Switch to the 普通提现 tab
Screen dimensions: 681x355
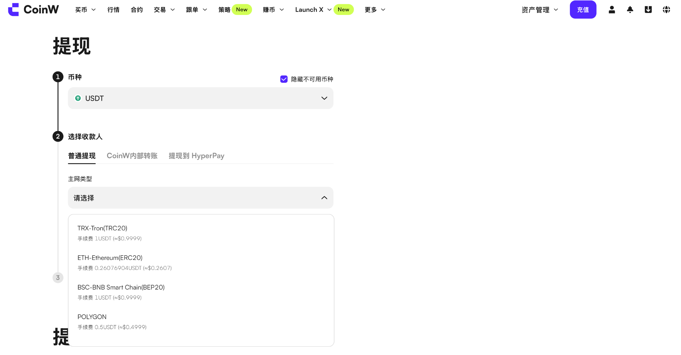click(x=82, y=156)
